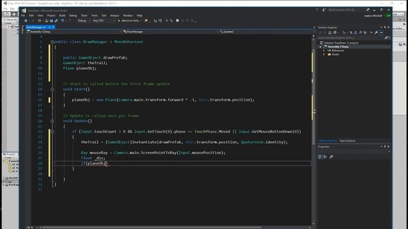This screenshot has width=408, height=229.
Task: Click the Open File folder icon
Action: tap(47, 21)
